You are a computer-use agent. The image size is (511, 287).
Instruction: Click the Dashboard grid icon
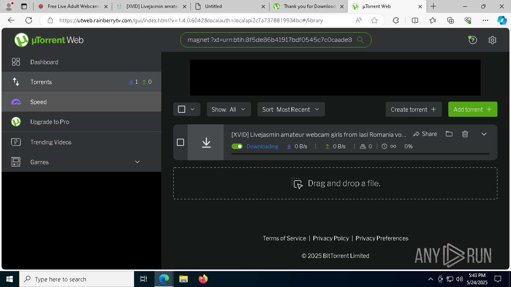point(16,62)
